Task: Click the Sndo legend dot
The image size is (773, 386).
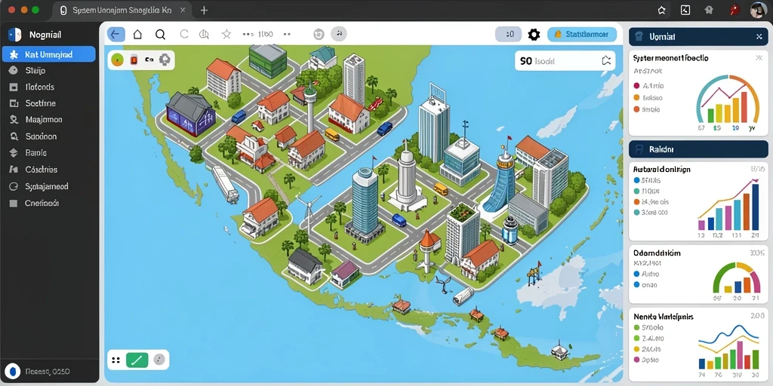Action: (x=636, y=109)
